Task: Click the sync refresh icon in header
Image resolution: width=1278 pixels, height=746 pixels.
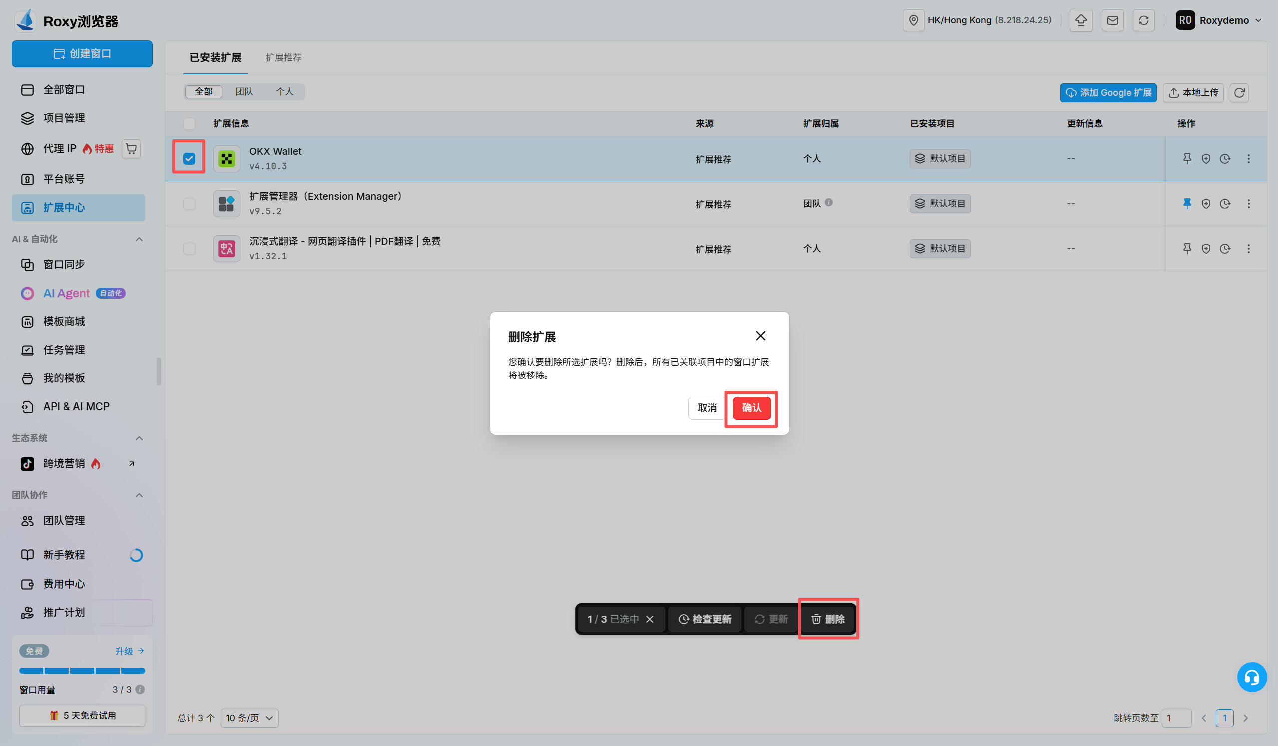Action: 1143,20
